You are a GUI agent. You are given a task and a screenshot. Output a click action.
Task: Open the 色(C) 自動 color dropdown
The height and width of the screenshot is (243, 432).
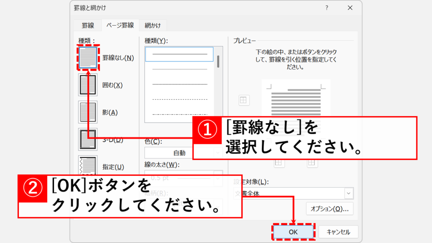[184, 153]
